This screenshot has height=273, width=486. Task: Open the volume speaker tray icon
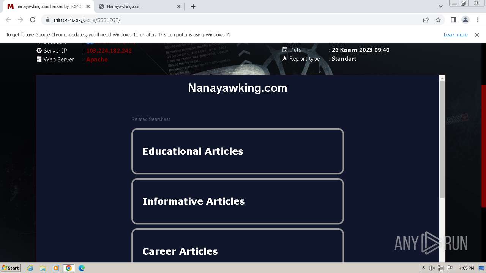pyautogui.click(x=432, y=268)
